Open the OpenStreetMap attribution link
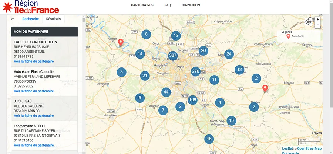 point(309,148)
